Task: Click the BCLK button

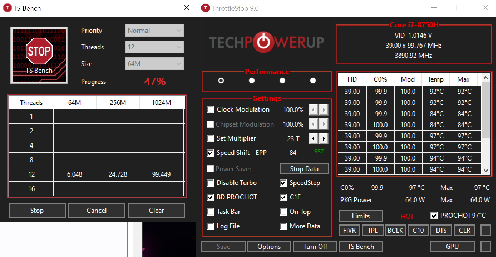Action: tap(395, 230)
